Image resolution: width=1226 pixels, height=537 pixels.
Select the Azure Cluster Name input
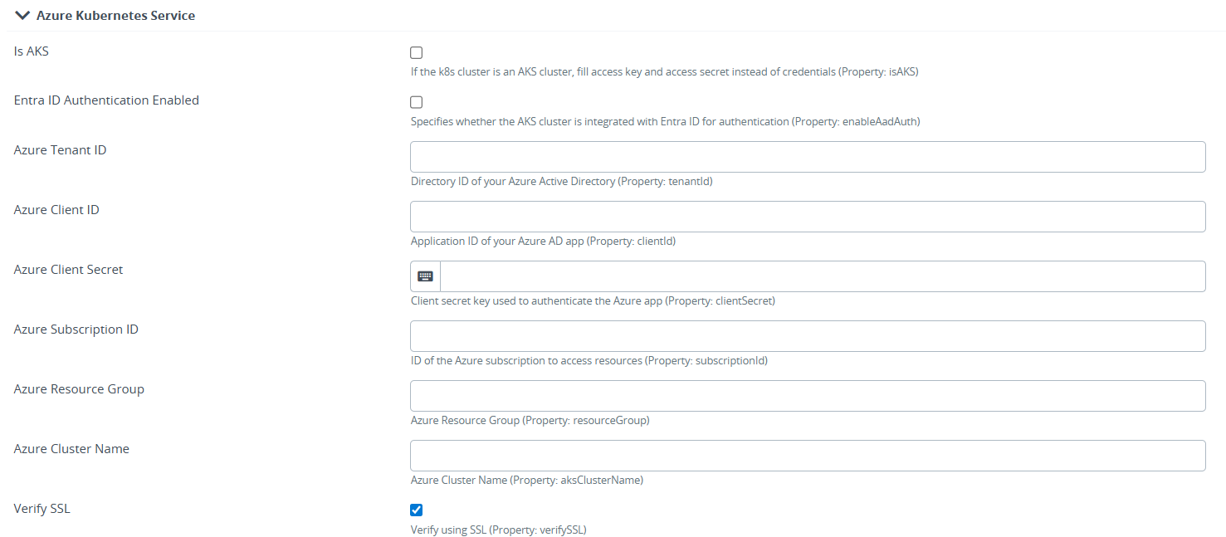[x=807, y=456]
